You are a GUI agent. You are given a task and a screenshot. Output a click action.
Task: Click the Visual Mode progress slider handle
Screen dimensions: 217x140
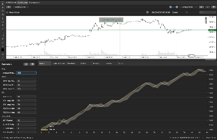[148, 12]
